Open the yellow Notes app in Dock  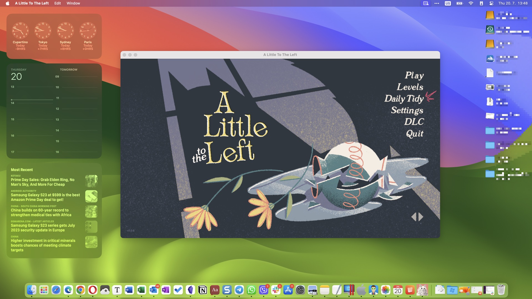(x=325, y=290)
